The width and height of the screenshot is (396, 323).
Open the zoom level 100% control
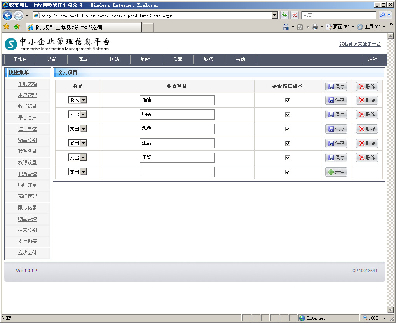373,318
